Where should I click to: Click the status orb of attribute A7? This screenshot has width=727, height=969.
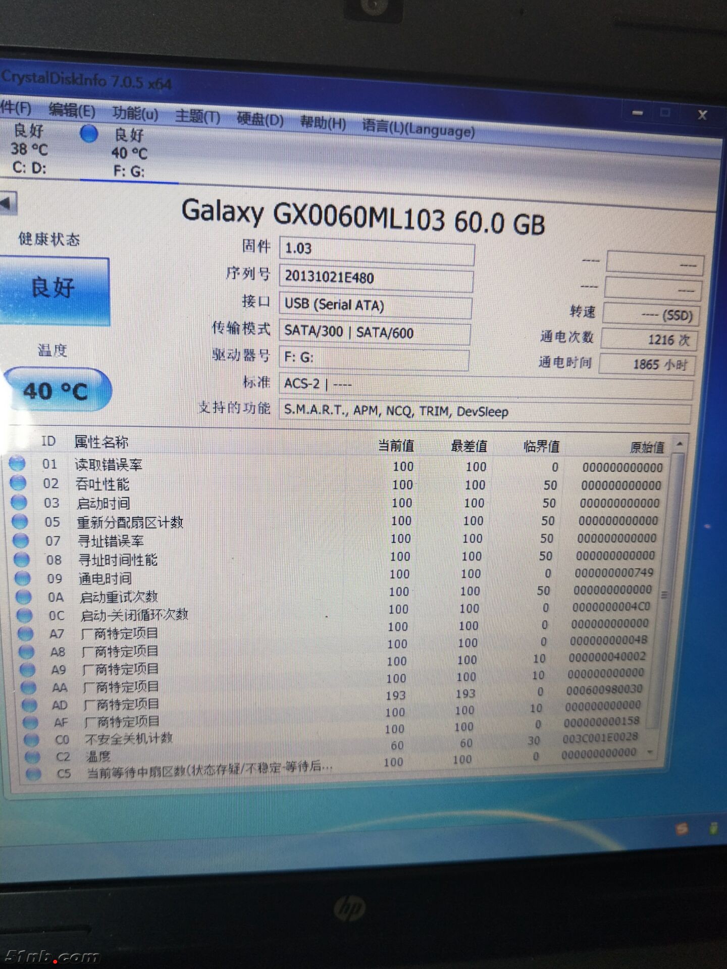click(x=26, y=633)
